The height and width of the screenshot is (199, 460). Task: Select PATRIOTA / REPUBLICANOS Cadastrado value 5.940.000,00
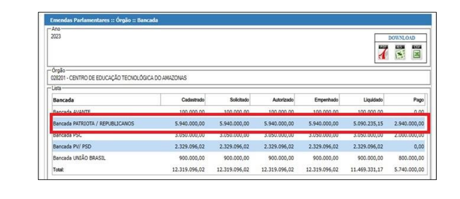[x=190, y=124]
